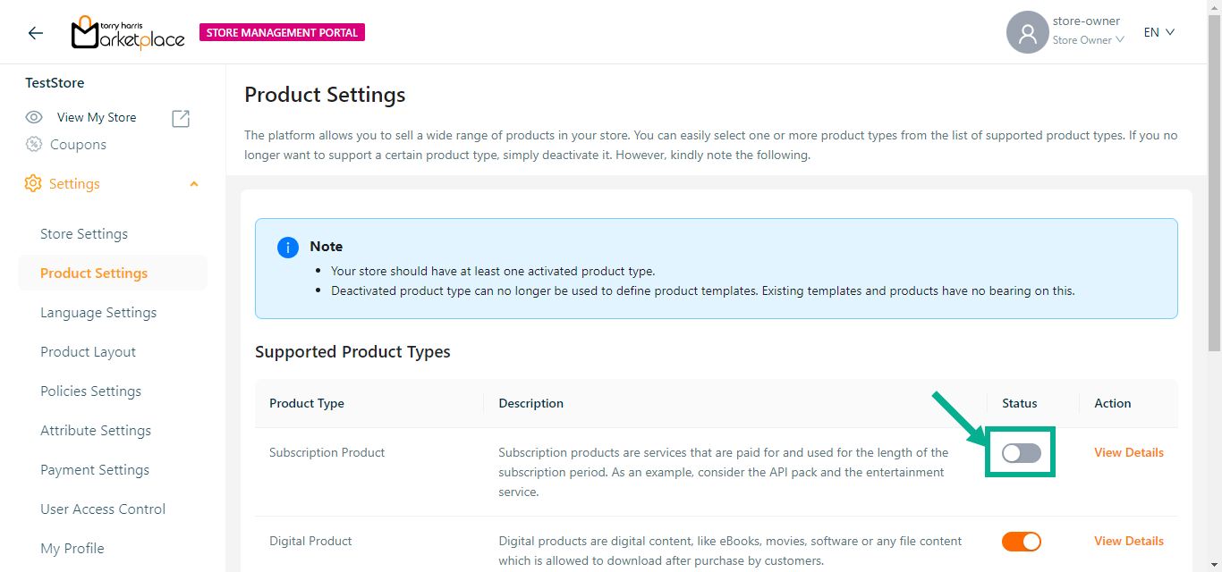This screenshot has height=572, width=1222.
Task: Disable the Digital Product status toggle
Action: coord(1021,541)
